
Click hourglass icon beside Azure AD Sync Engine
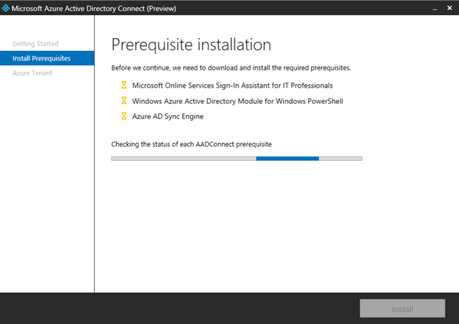pyautogui.click(x=124, y=116)
